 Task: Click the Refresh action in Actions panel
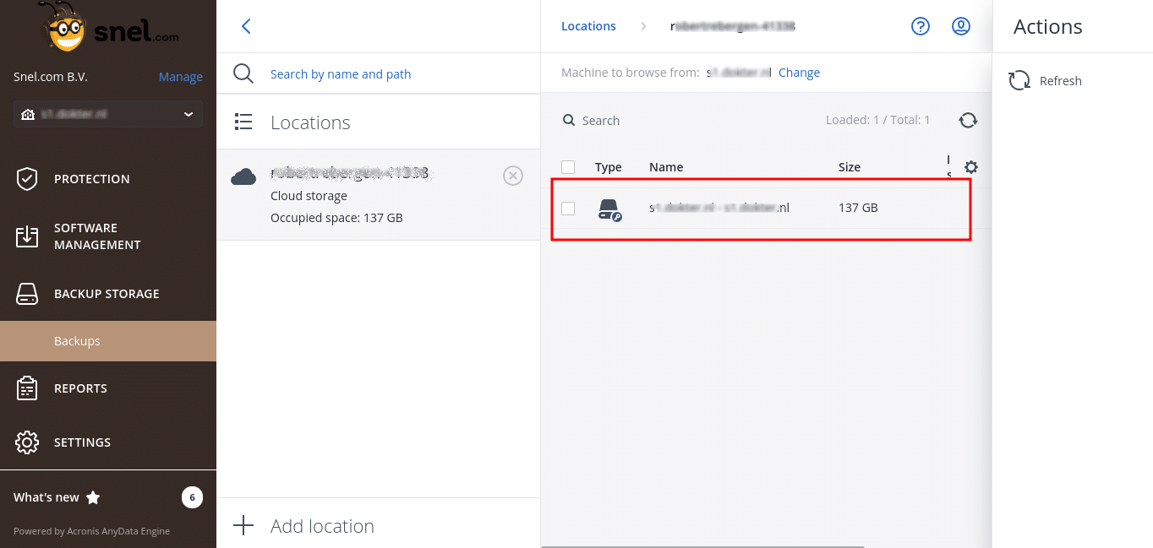pyautogui.click(x=1045, y=81)
